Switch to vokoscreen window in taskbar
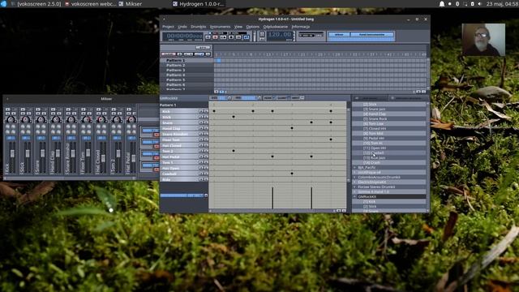This screenshot has height=292, width=519. (x=36, y=4)
